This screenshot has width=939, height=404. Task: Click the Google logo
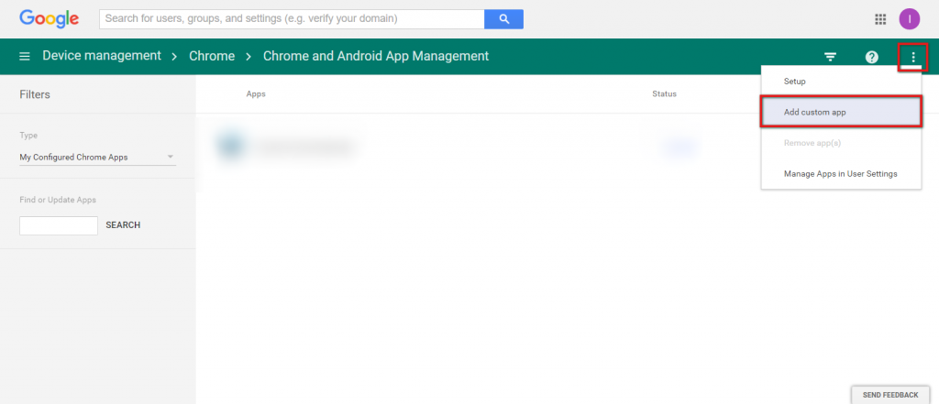pyautogui.click(x=50, y=19)
